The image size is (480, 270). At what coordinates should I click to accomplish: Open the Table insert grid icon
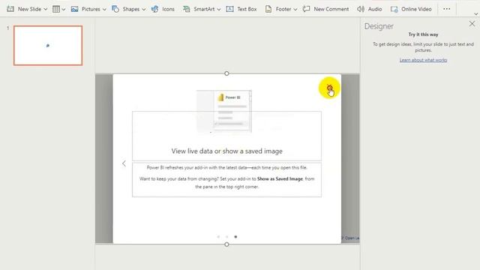click(x=56, y=9)
